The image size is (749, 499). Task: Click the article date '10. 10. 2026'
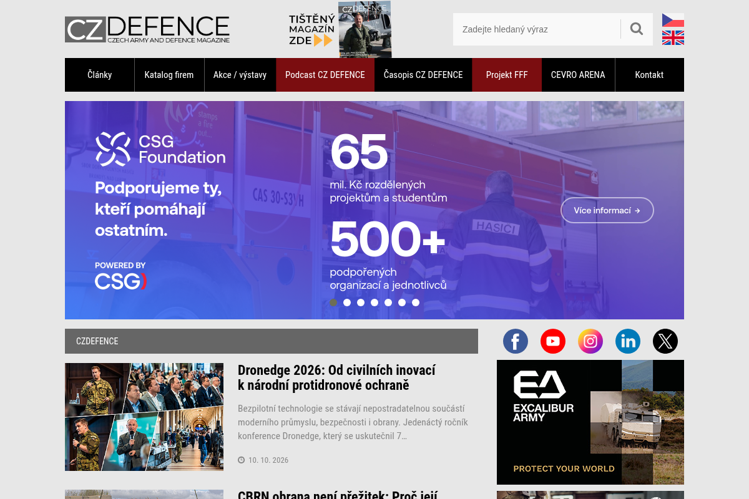[x=268, y=460]
